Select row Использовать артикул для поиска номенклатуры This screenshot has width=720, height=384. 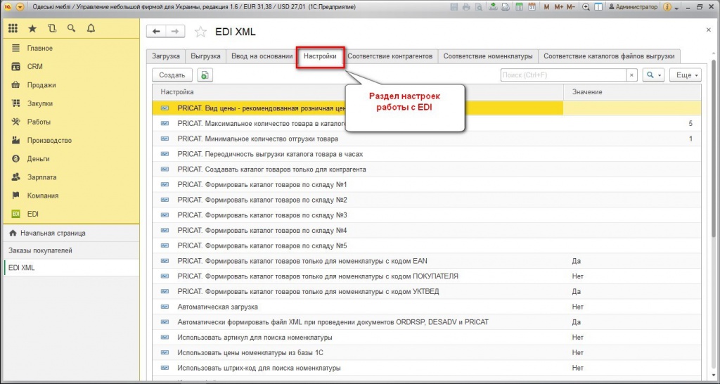pos(427,337)
